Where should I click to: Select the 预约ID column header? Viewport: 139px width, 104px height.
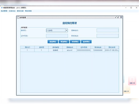pyautogui.click(x=27, y=47)
